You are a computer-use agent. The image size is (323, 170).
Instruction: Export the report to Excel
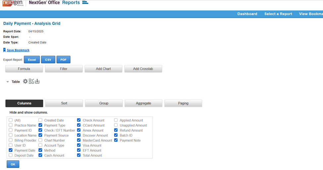(32, 60)
